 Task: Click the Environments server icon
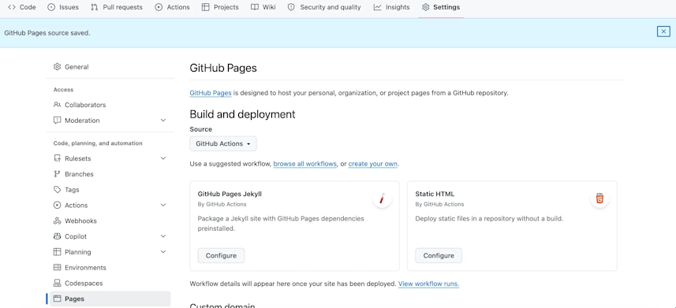click(57, 268)
